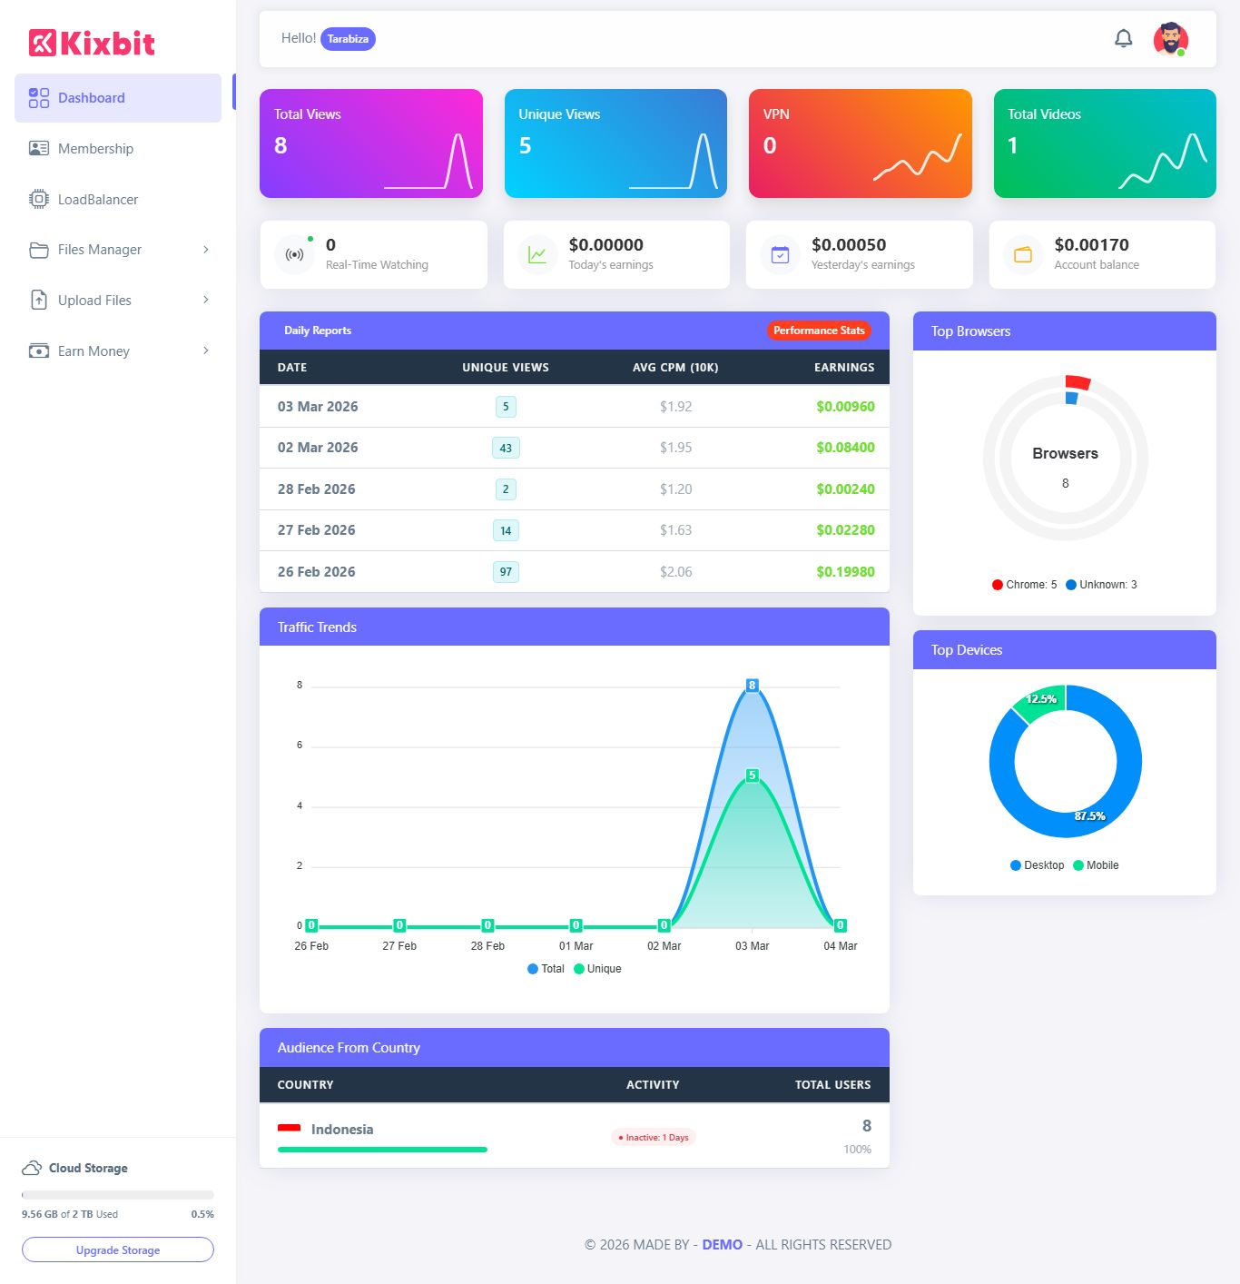Toggle the Unique series in Traffic Trends legend
Image resolution: width=1240 pixels, height=1284 pixels.
click(x=597, y=969)
